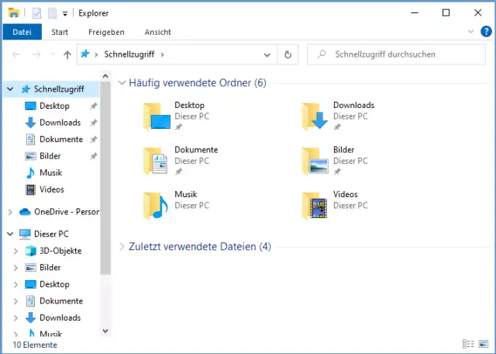Collapse the Häufig verwendete Ordner section
The image size is (496, 354).
click(x=122, y=82)
